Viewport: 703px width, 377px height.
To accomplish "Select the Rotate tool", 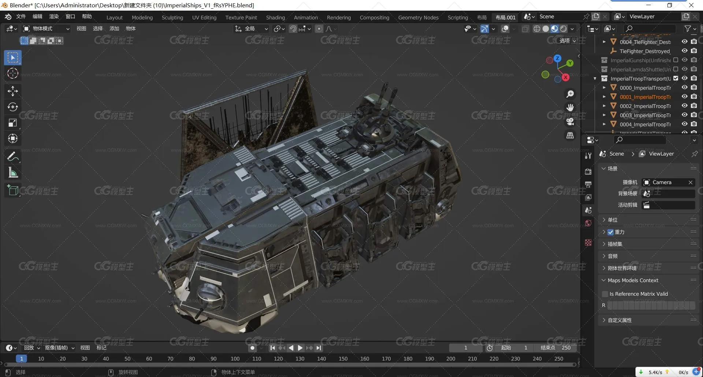I will 13,107.
